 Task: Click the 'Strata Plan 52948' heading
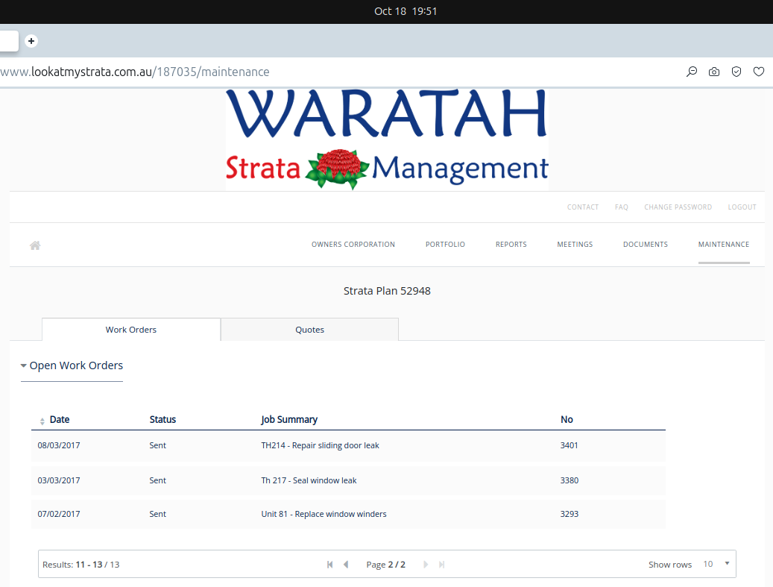tap(387, 291)
